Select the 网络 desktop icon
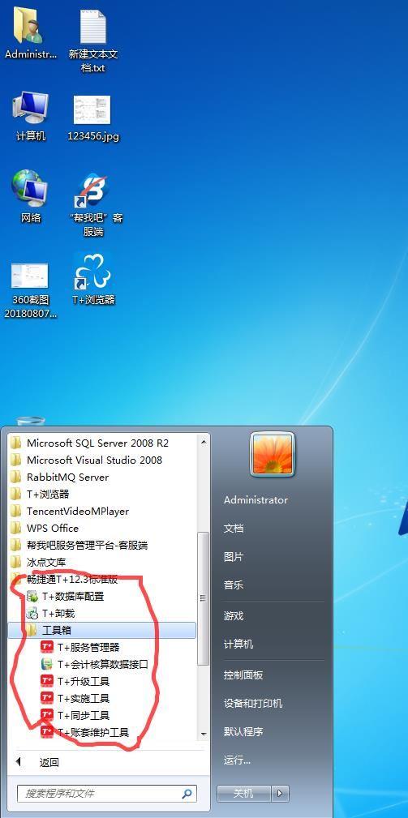 [x=30, y=197]
